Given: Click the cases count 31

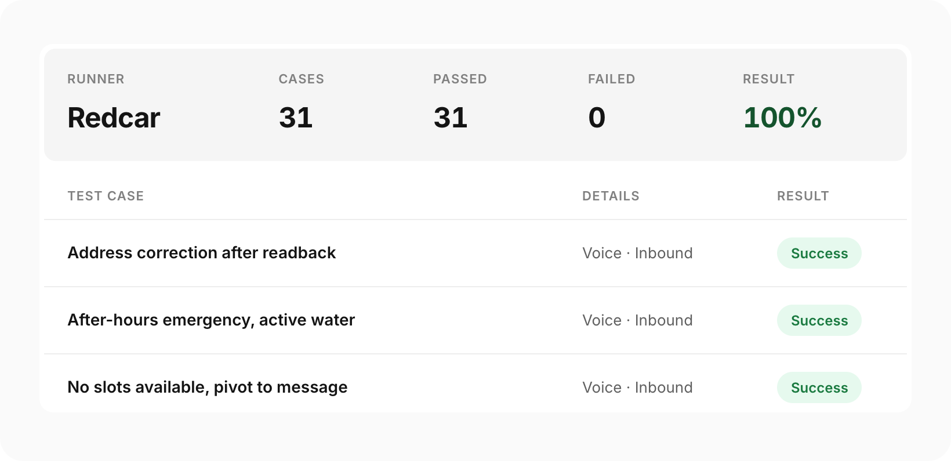Looking at the screenshot, I should (x=296, y=118).
